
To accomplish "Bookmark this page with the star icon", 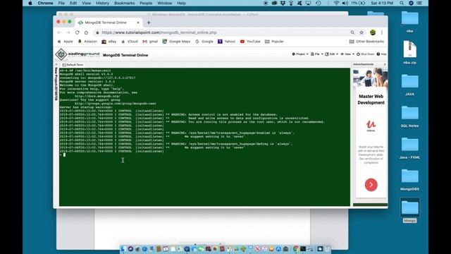I will (362, 32).
